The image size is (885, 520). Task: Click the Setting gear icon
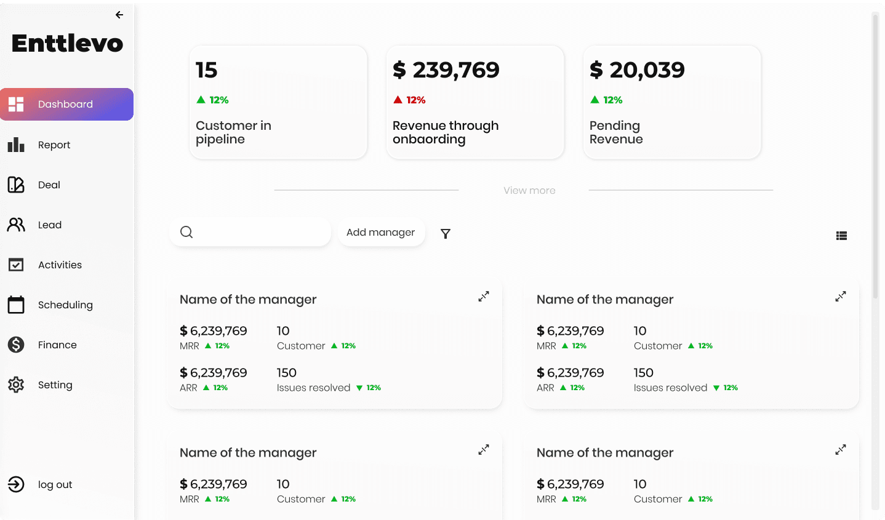point(16,385)
